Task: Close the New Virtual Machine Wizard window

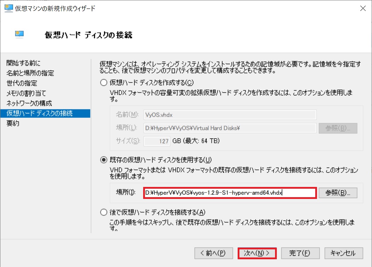Action: [x=363, y=8]
